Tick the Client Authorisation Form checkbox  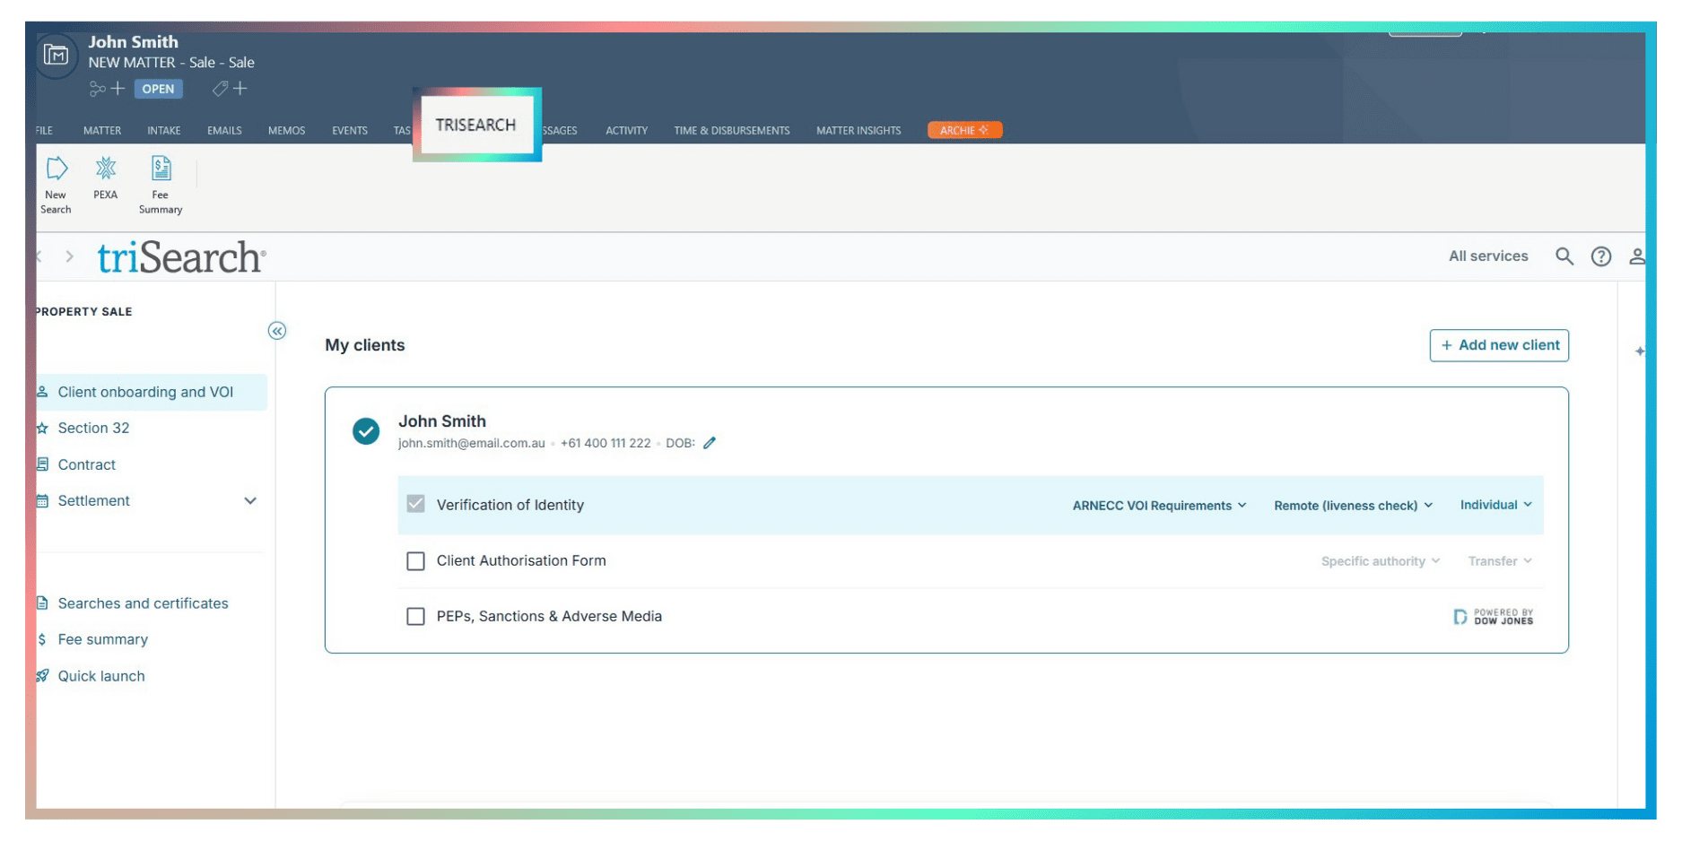(415, 561)
